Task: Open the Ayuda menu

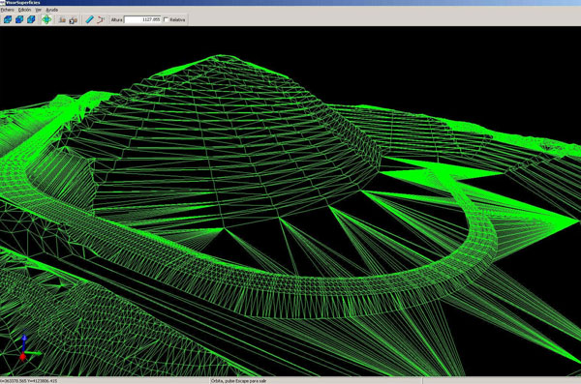Action: click(x=52, y=10)
